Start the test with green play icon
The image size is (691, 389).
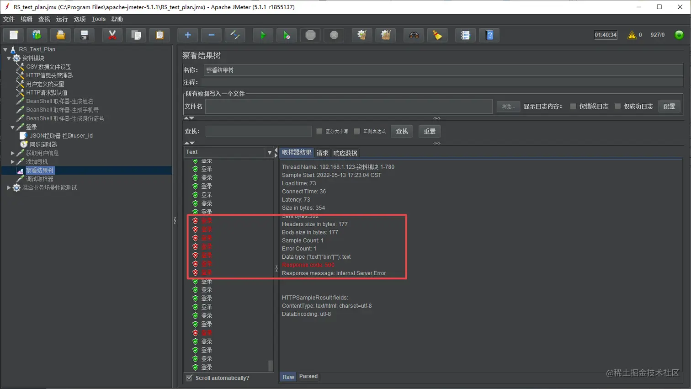tap(263, 35)
